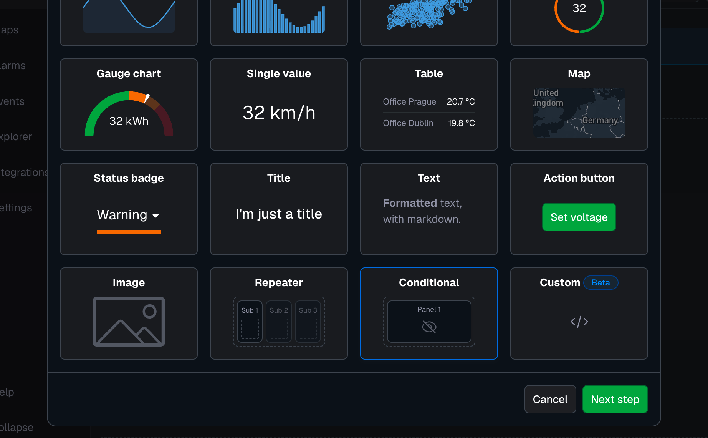This screenshot has width=708, height=438.
Task: Click the Sub 1 box in Repeater preview
Action: point(250,322)
